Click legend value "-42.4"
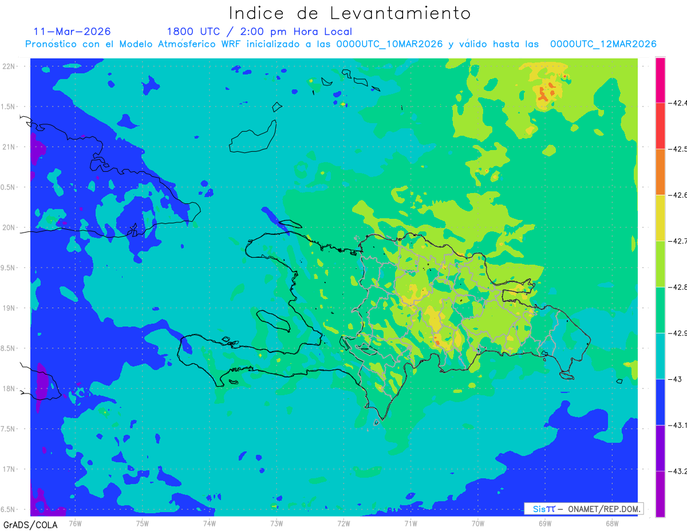 click(x=677, y=103)
